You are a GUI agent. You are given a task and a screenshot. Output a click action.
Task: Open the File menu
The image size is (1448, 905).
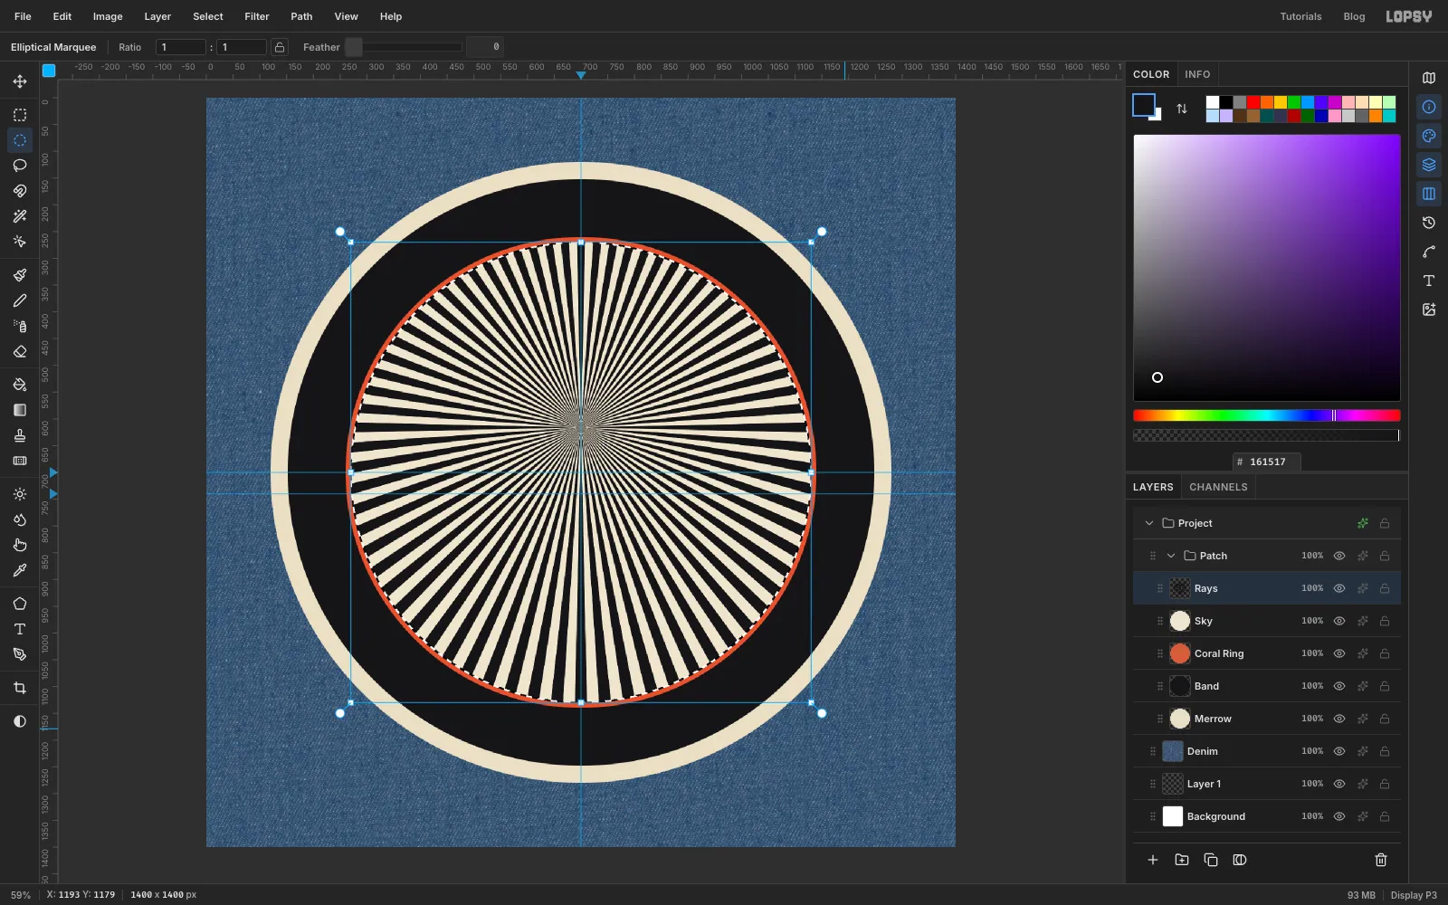(x=23, y=16)
